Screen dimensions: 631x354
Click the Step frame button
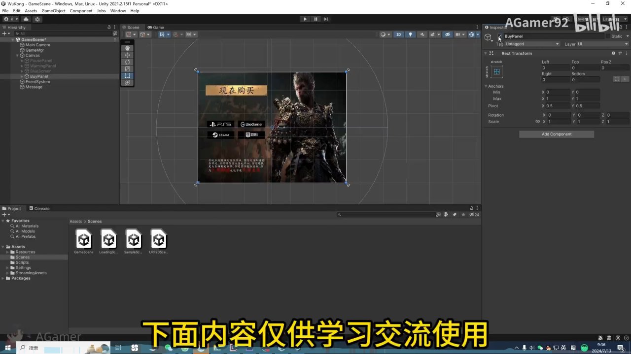click(x=326, y=19)
